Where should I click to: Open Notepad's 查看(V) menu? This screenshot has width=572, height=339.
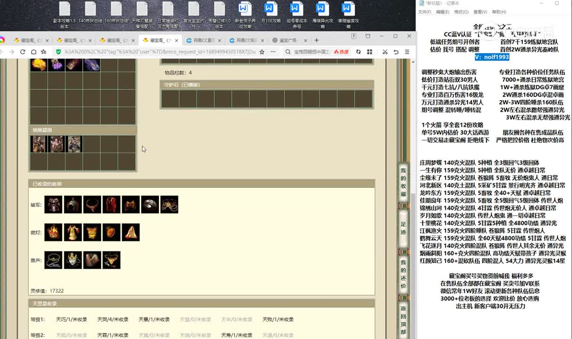pyautogui.click(x=480, y=12)
